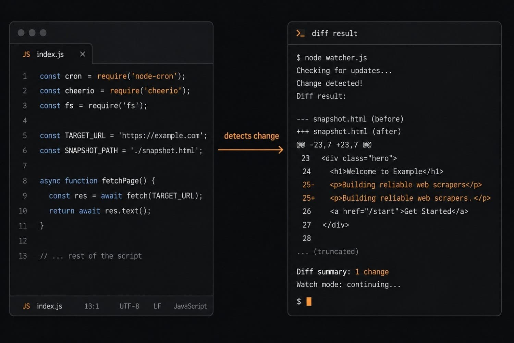This screenshot has width=514, height=343.
Task: Click line number 13 in the gutter
Action: point(23,256)
